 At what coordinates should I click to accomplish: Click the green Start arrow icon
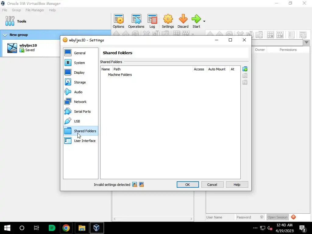[196, 19]
